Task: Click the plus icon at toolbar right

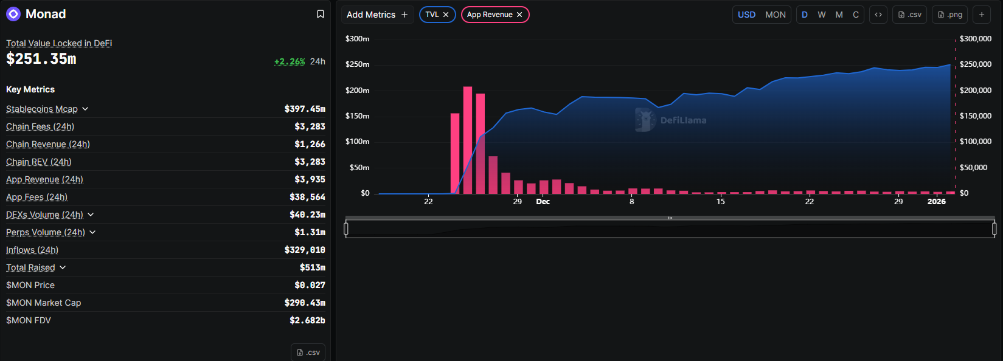Action: [x=982, y=15]
